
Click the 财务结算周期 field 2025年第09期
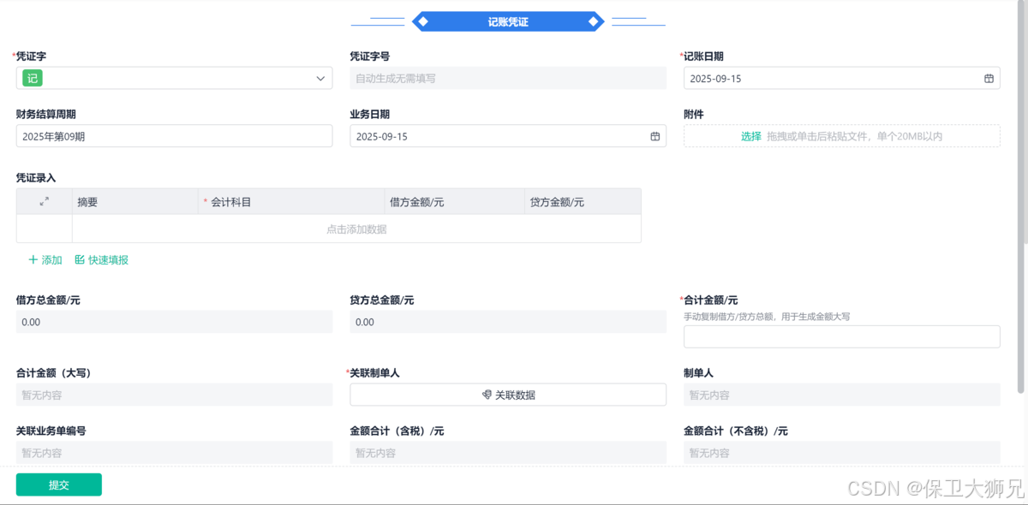pos(174,136)
